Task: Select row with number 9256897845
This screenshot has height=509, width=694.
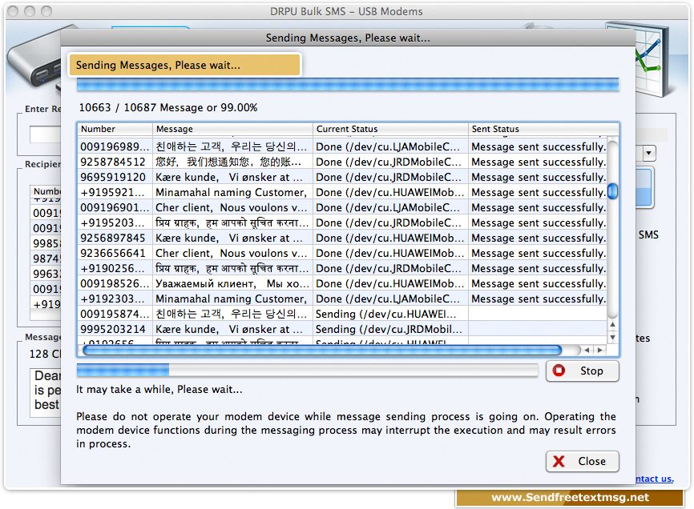Action: (x=341, y=238)
